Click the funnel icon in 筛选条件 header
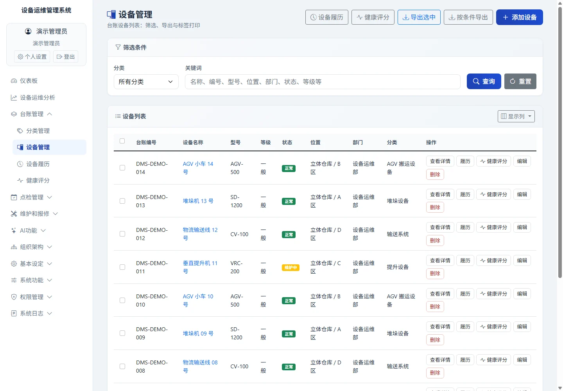Screen dimensions: 563x391 coord(118,47)
